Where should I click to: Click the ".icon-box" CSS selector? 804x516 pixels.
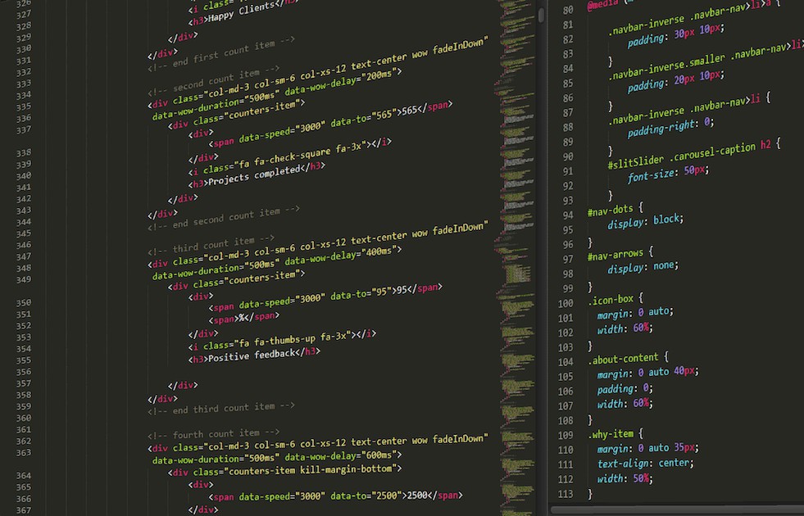tap(611, 300)
